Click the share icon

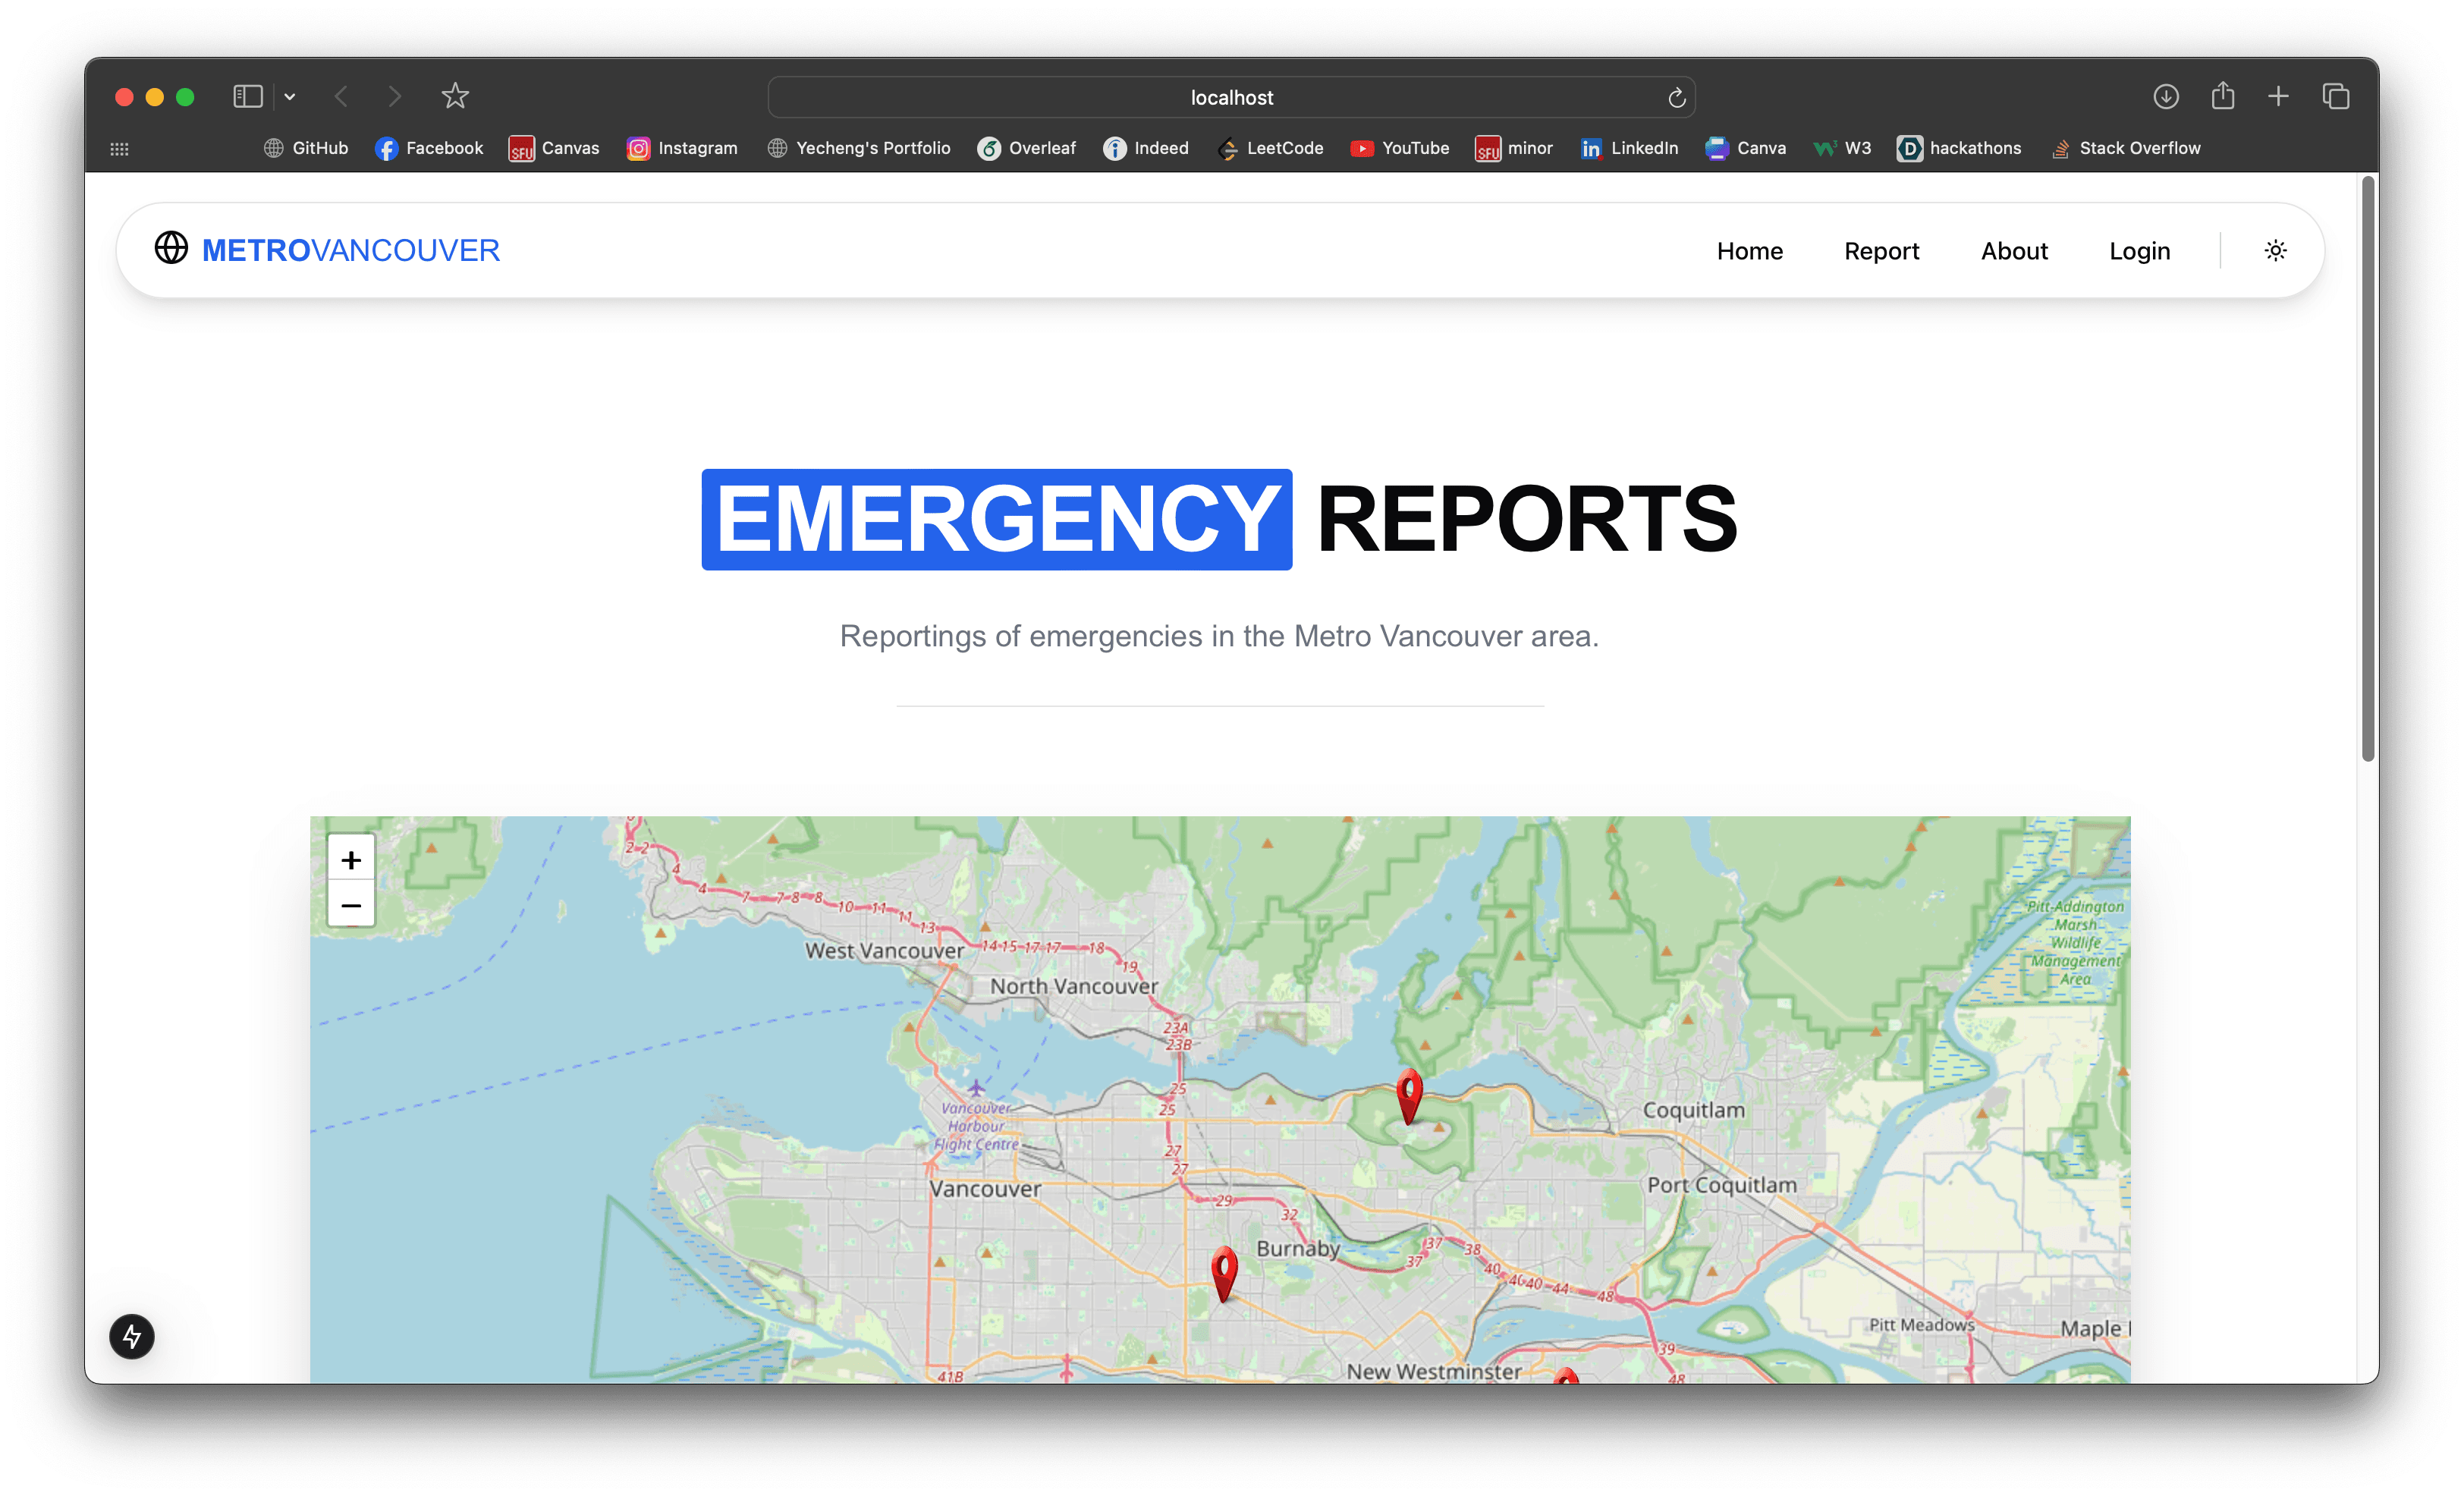click(2223, 96)
